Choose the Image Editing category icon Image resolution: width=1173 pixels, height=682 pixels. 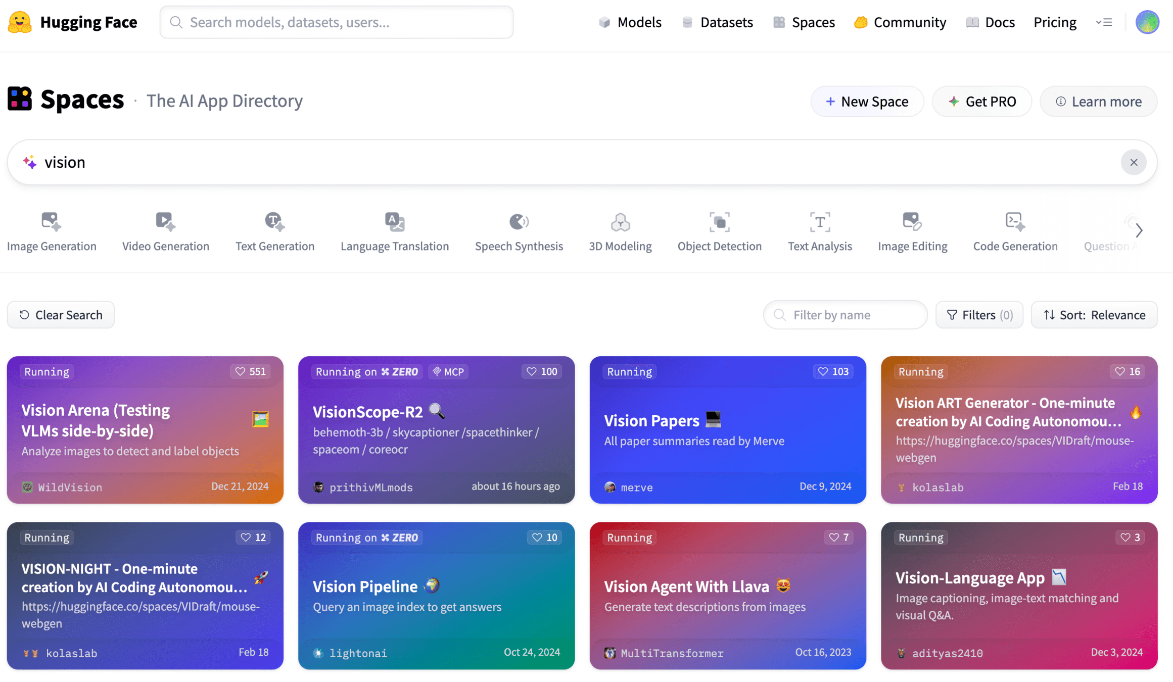point(912,222)
